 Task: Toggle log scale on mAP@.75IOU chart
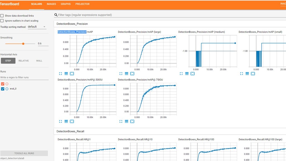click(x=127, y=121)
